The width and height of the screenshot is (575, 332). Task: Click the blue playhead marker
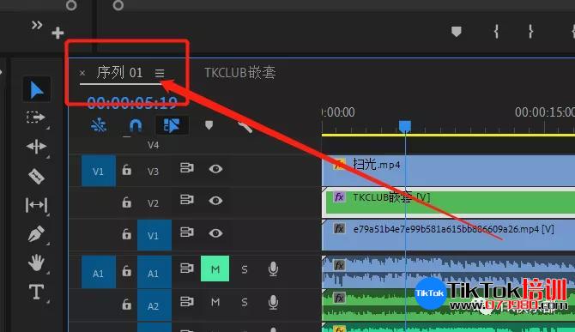pyautogui.click(x=405, y=126)
